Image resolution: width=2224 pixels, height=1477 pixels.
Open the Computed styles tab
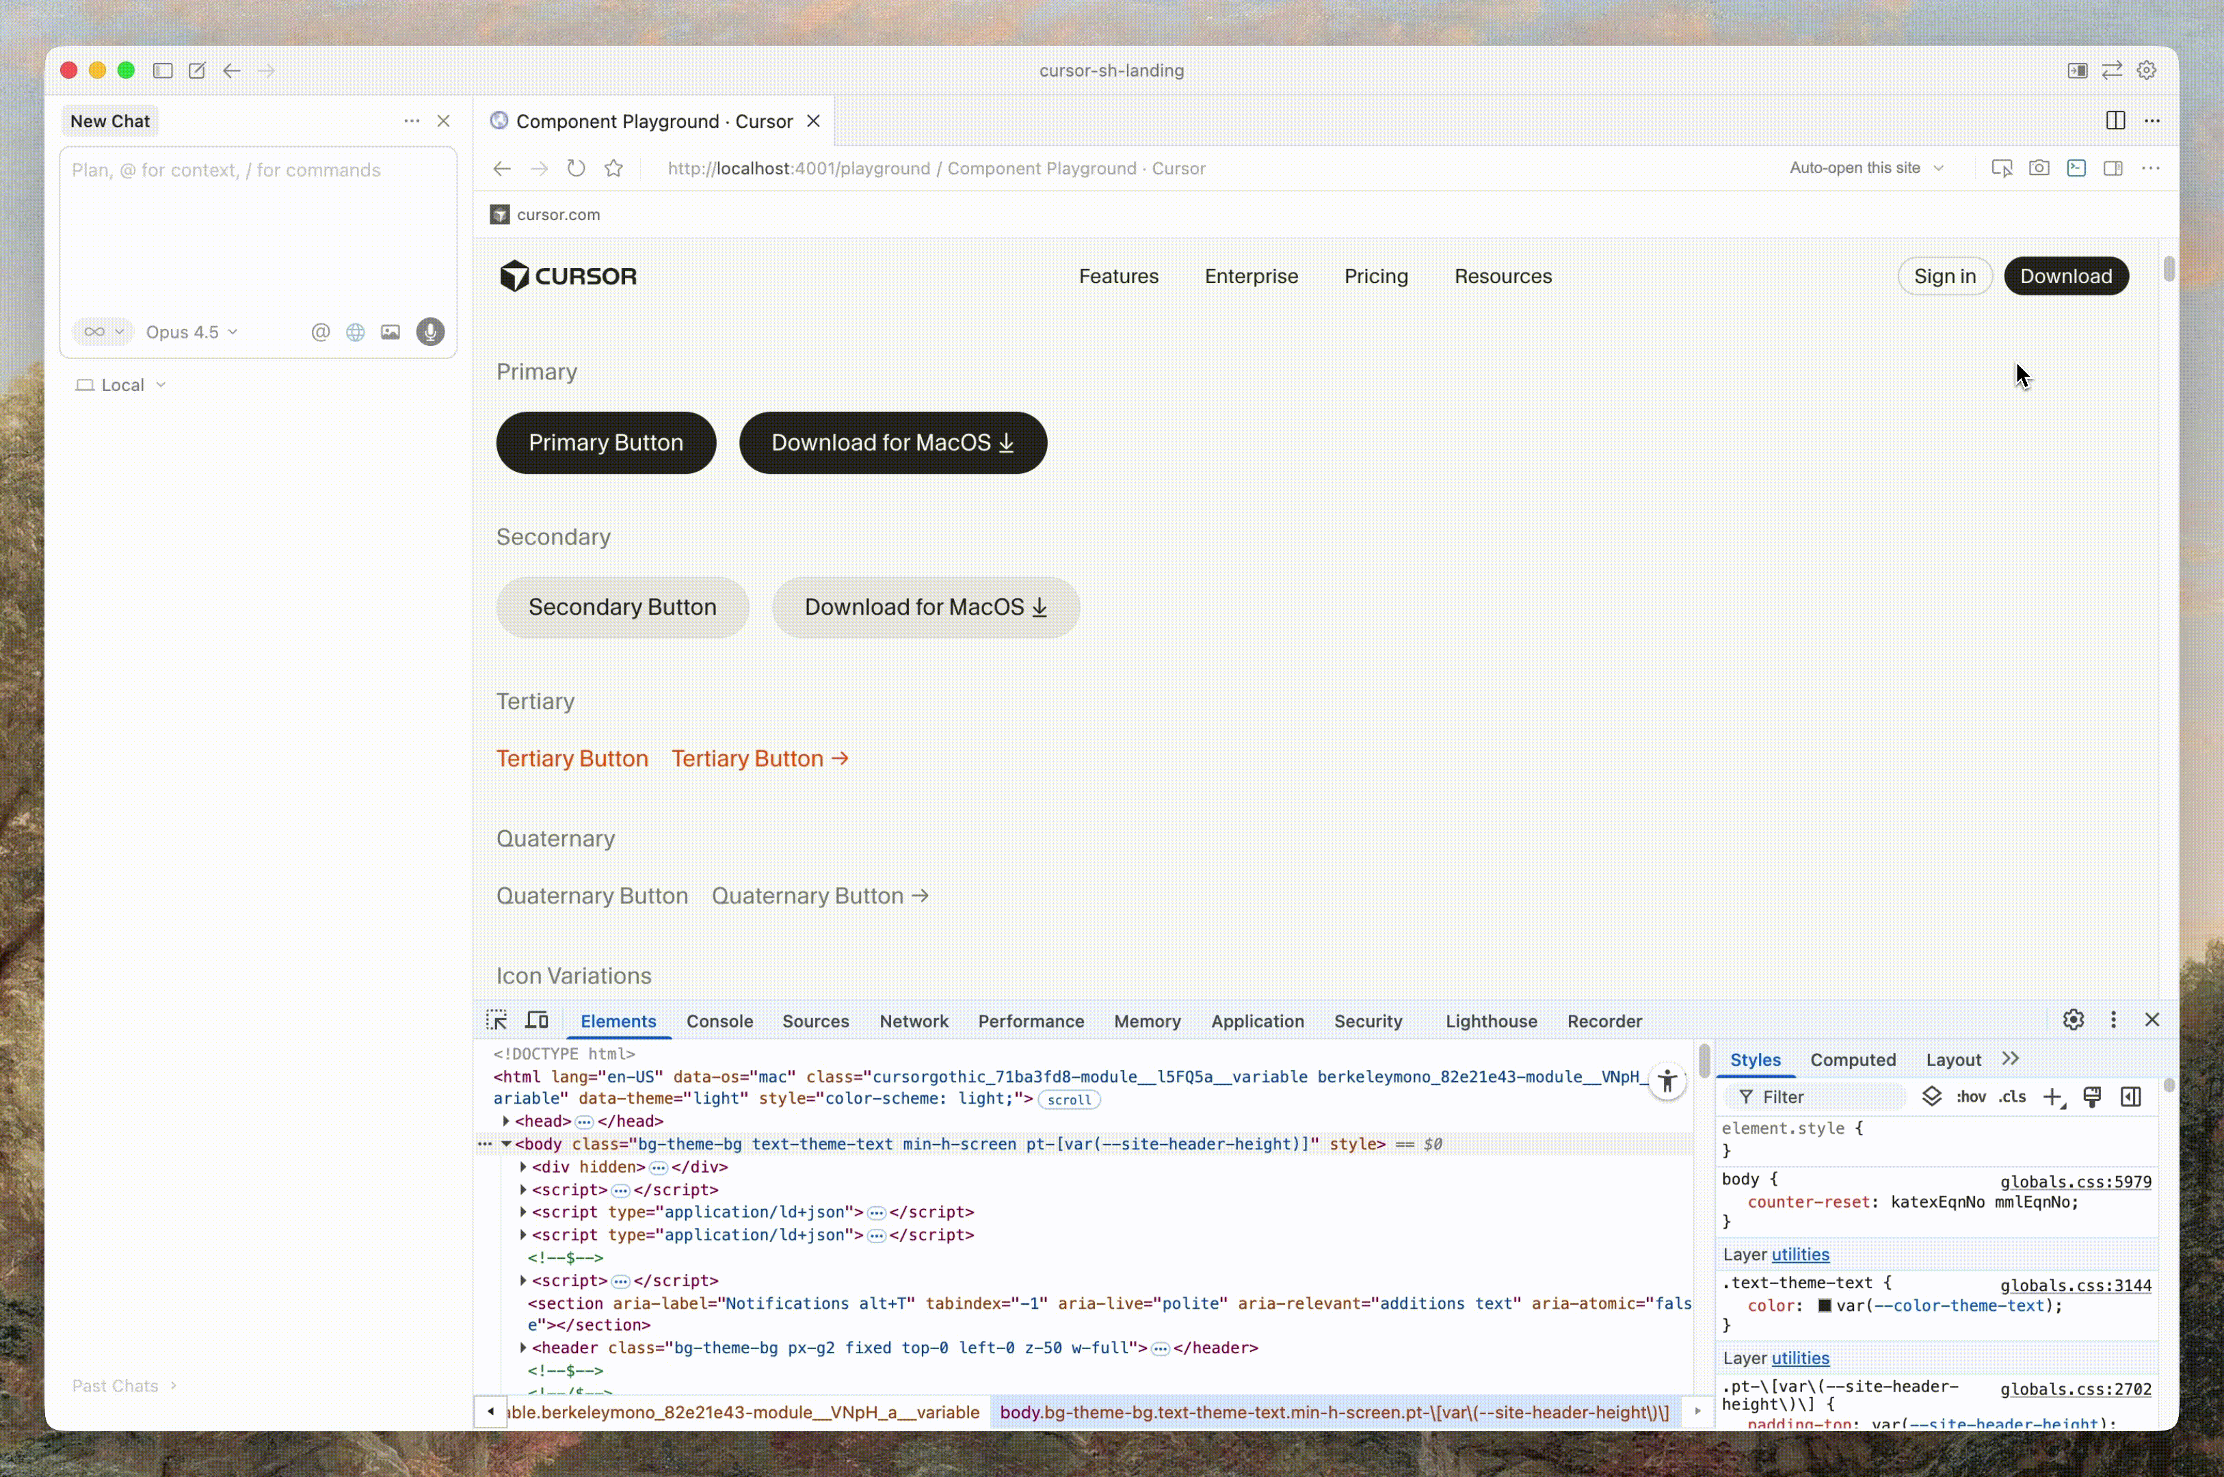(x=1853, y=1060)
